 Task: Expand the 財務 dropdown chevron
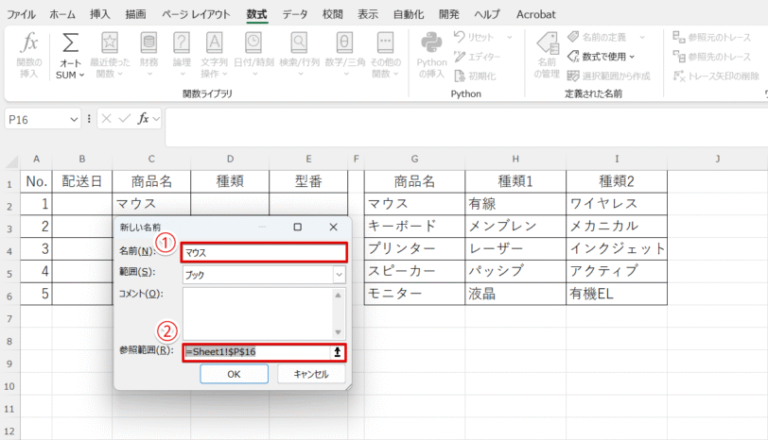(148, 75)
